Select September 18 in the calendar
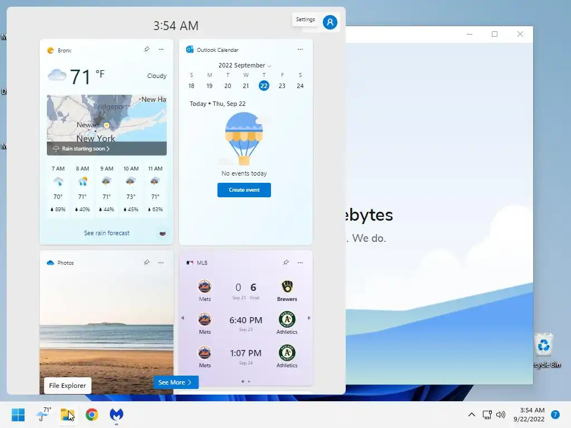The height and width of the screenshot is (428, 571). pos(191,86)
